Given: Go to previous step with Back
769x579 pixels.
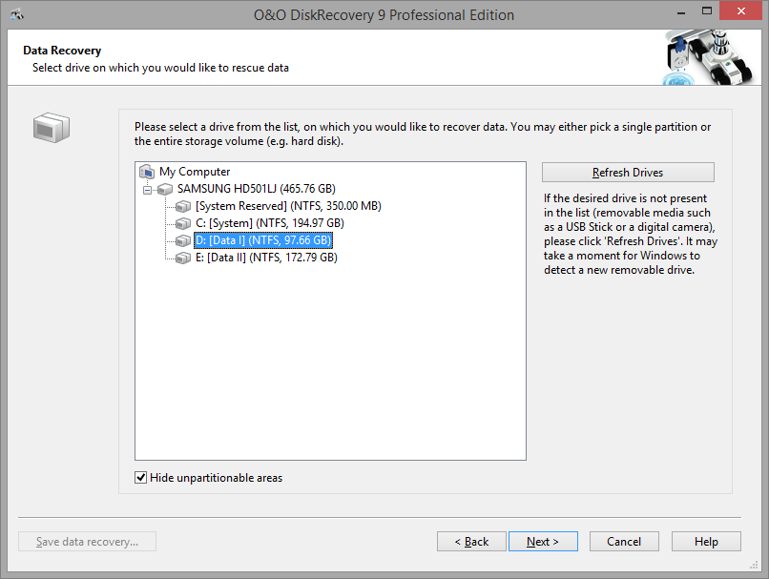Looking at the screenshot, I should [471, 542].
